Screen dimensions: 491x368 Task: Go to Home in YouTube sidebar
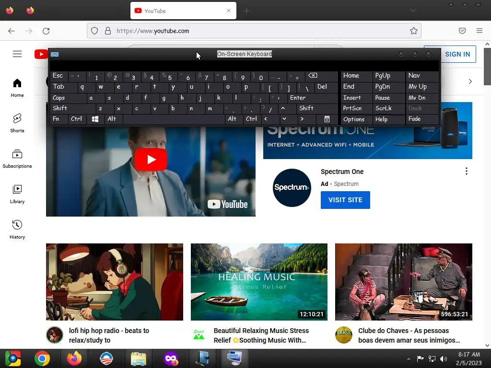[17, 88]
